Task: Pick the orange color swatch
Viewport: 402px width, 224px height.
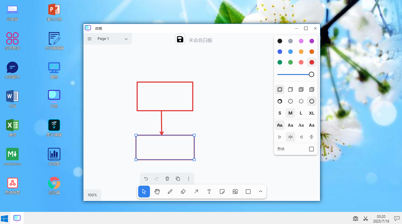Action: coord(312,52)
